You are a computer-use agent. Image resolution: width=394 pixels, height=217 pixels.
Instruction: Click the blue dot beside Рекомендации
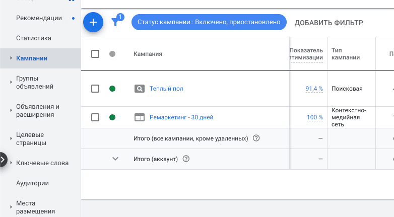[x=74, y=18]
